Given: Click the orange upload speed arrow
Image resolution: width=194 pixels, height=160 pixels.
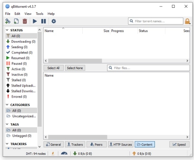Looking at the screenshot, I should (x=134, y=154).
